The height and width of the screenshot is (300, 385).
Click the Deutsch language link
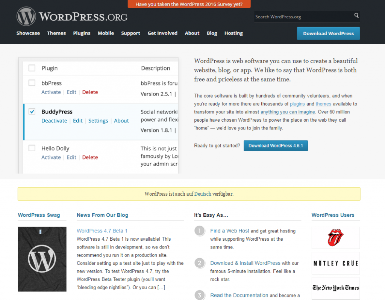[x=203, y=194]
